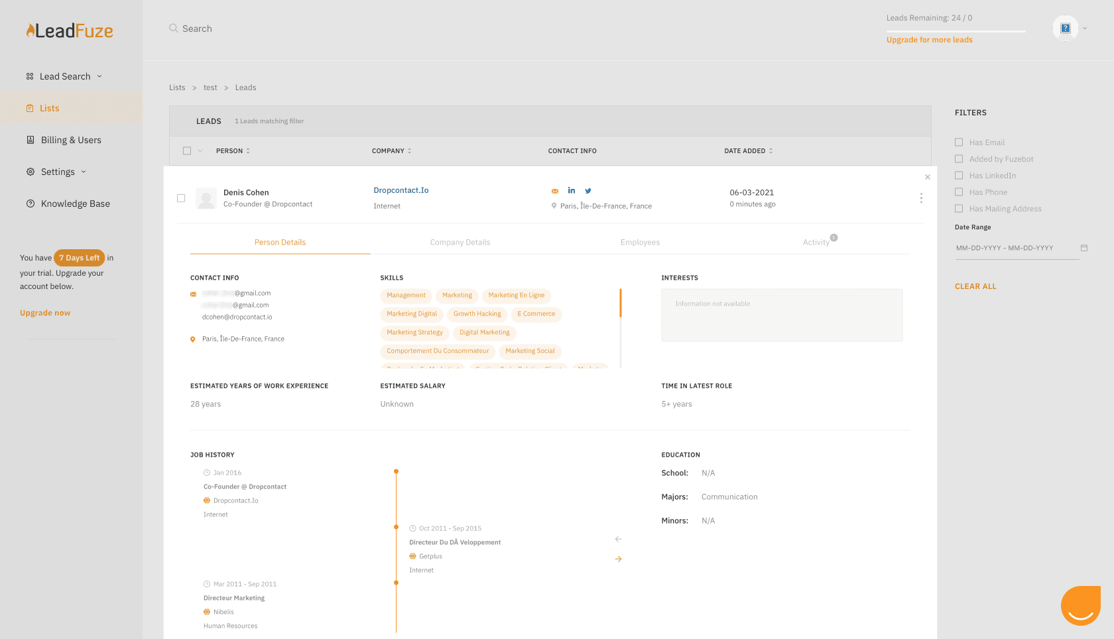Click the globe icon beside Dropcontact.Io in job history
Viewport: 1114px width, 639px height.
click(x=207, y=500)
